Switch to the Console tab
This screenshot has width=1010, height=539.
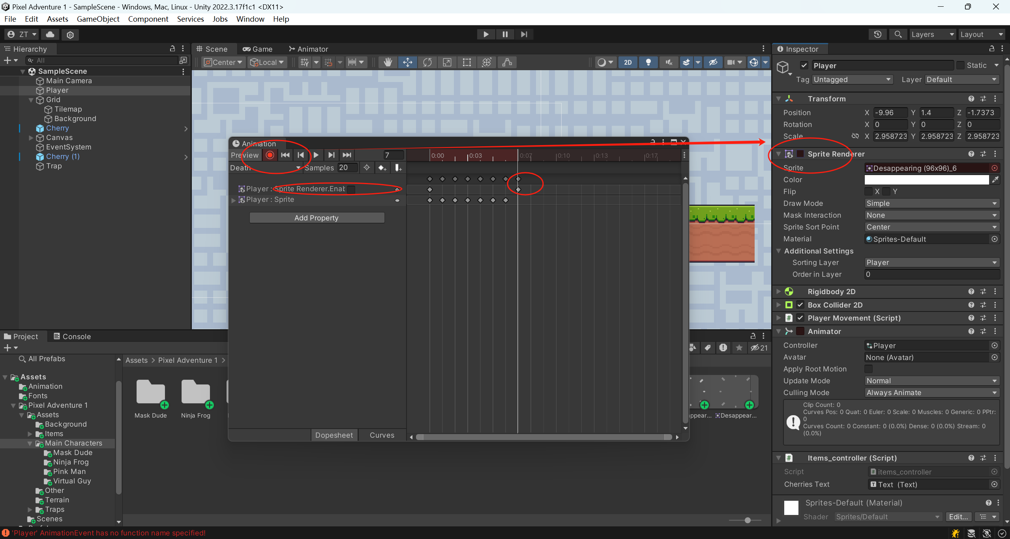pyautogui.click(x=72, y=336)
